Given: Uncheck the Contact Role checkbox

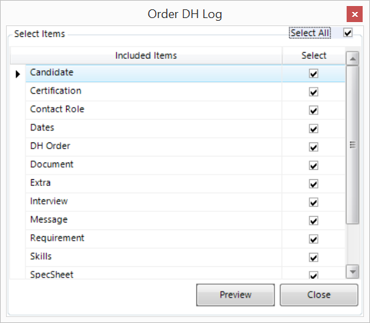Looking at the screenshot, I should (x=313, y=110).
